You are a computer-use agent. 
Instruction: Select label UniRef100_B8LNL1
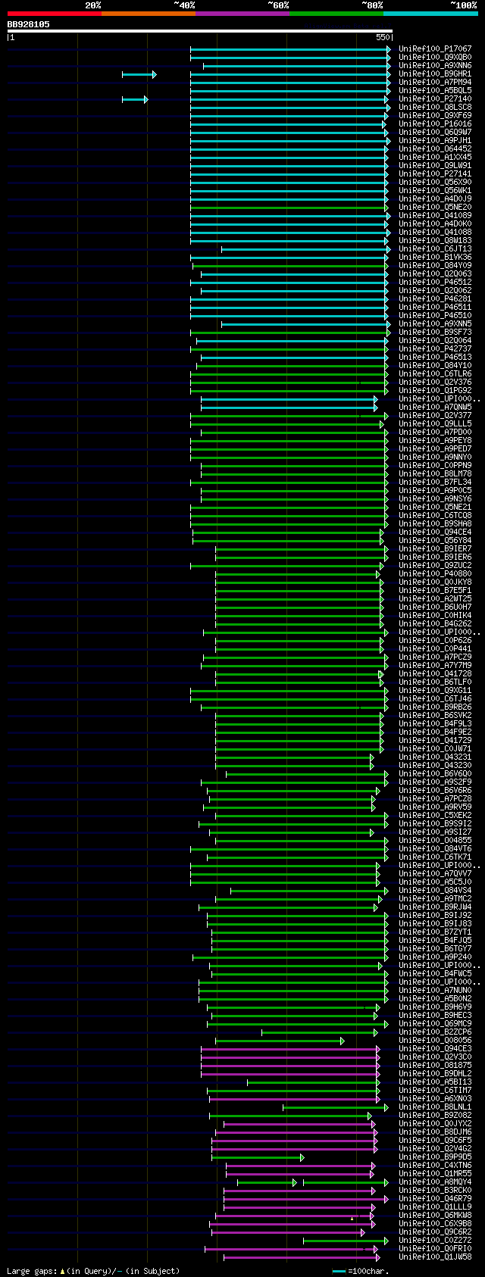click(435, 1107)
